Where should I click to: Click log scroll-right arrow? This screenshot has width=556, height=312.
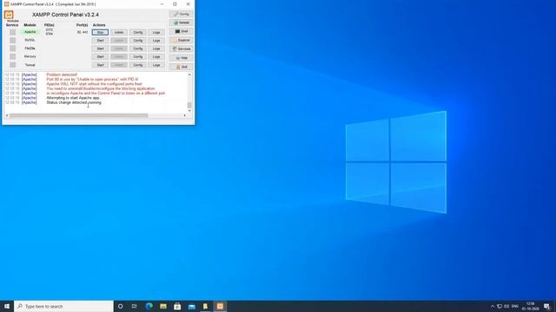(185, 115)
